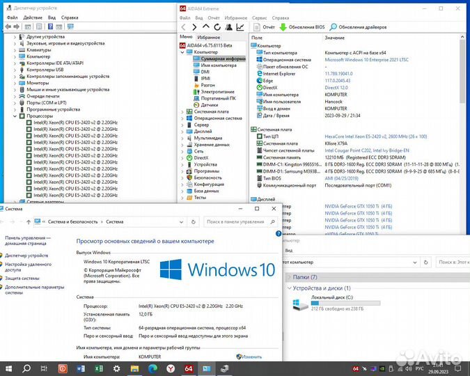Click Device Manager scan hardware monitor icon
This screenshot has width=470, height=376.
(70, 26)
